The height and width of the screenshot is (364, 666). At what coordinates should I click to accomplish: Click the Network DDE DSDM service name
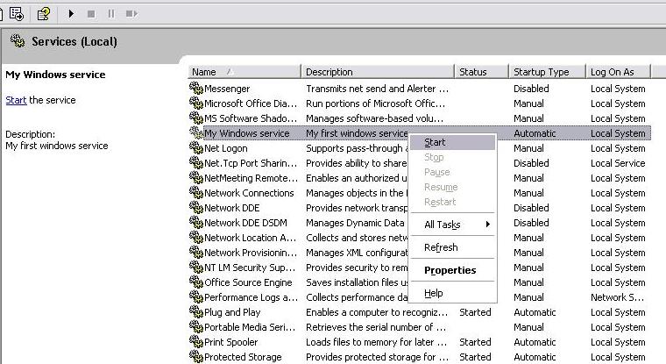pos(245,223)
